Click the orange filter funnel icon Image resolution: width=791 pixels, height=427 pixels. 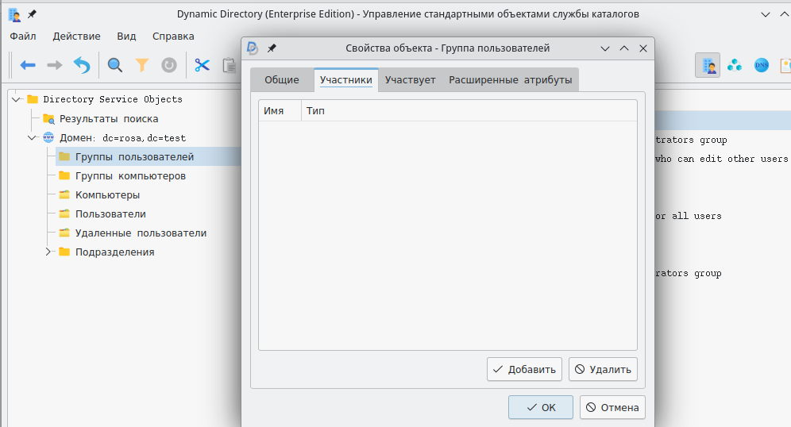point(141,65)
